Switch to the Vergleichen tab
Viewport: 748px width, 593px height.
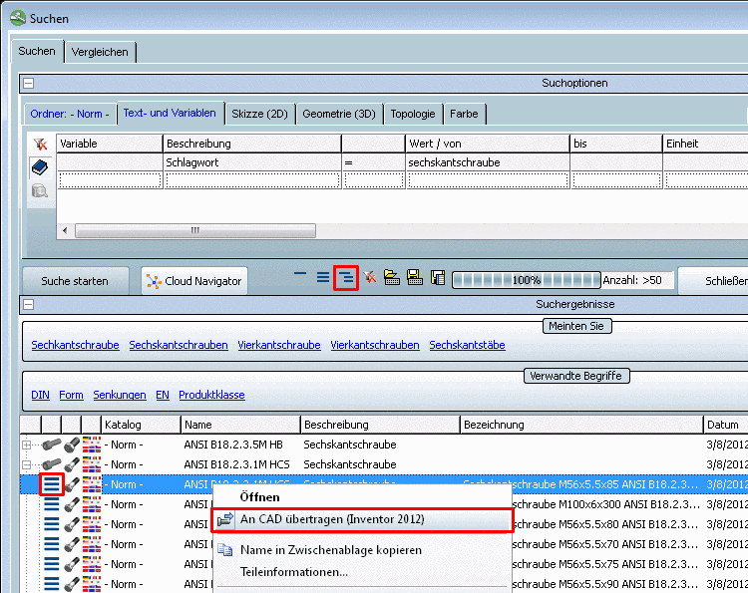(101, 51)
